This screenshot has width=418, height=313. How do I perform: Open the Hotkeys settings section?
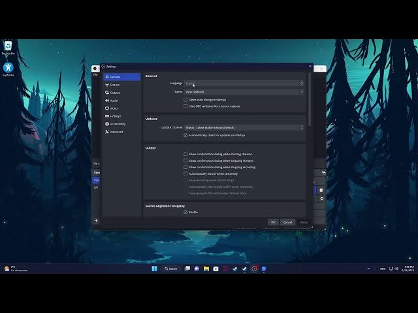pos(115,116)
